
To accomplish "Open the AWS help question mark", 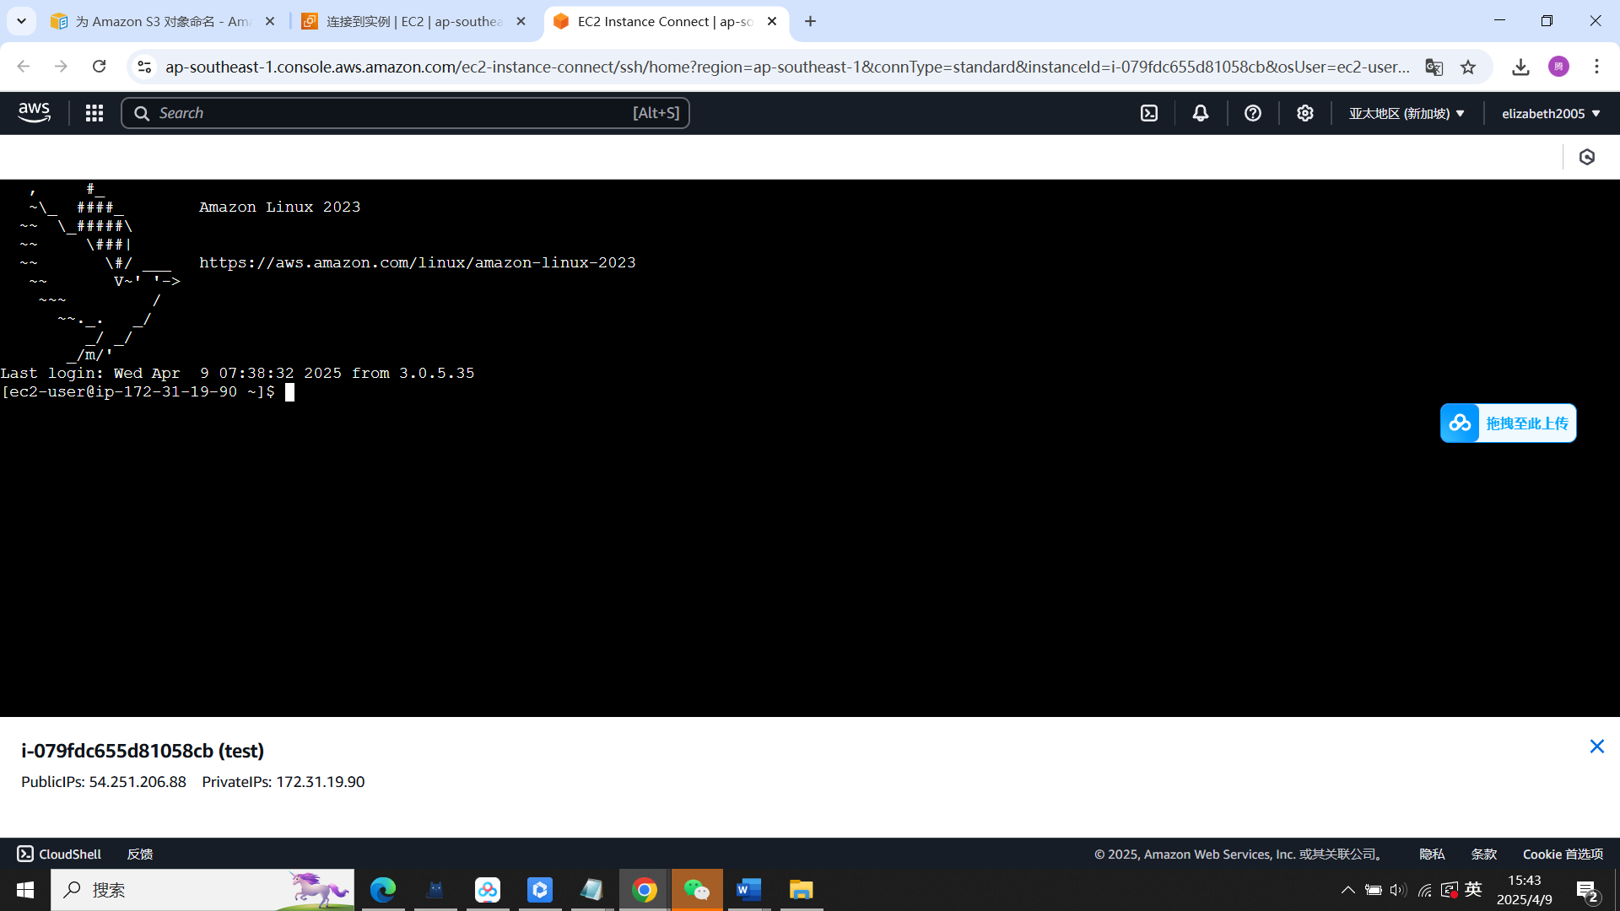I will coord(1253,113).
